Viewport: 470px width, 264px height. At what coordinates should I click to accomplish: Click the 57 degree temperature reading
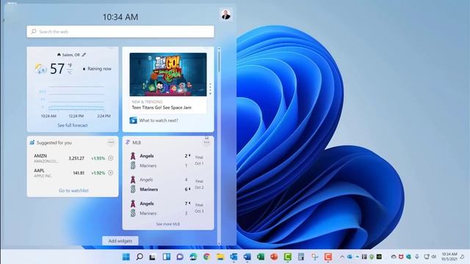point(57,68)
